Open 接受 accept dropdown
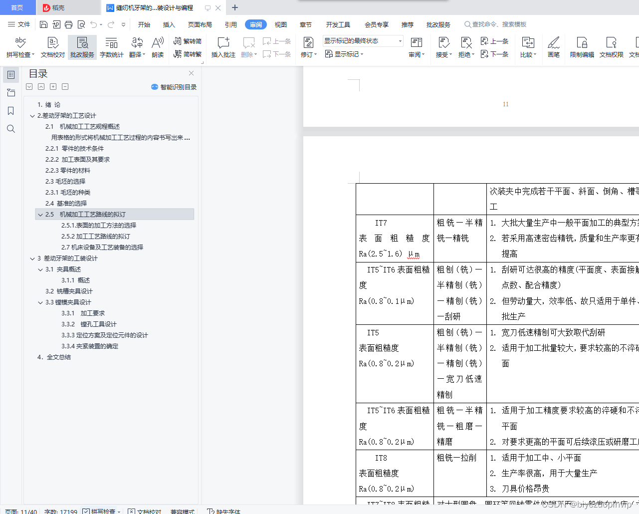 444,47
